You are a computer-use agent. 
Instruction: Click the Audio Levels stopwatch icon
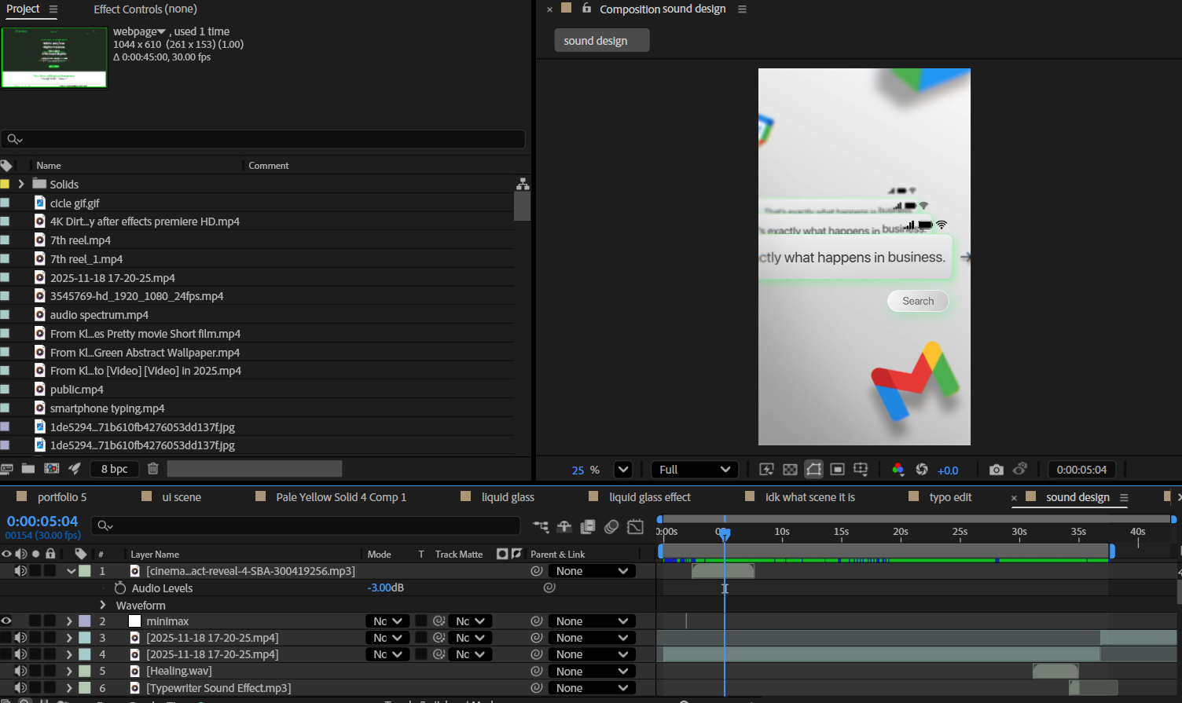[119, 588]
